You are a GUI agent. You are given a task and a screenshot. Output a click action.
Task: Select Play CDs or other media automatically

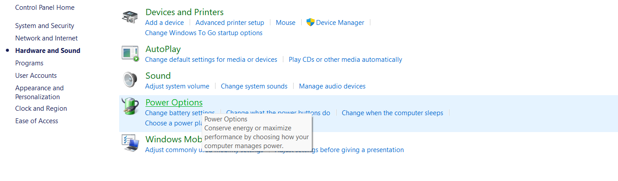[345, 60]
